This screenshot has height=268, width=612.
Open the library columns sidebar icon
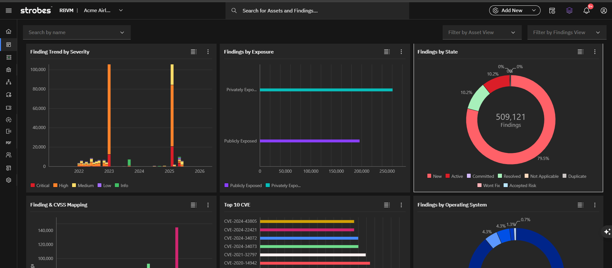9,131
